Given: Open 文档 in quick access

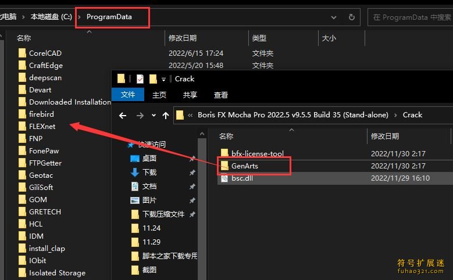Looking at the screenshot, I should [144, 186].
